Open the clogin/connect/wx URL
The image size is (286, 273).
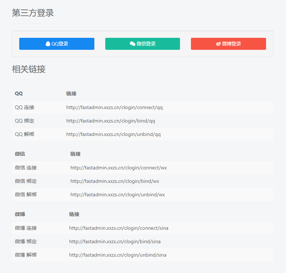click(x=119, y=168)
